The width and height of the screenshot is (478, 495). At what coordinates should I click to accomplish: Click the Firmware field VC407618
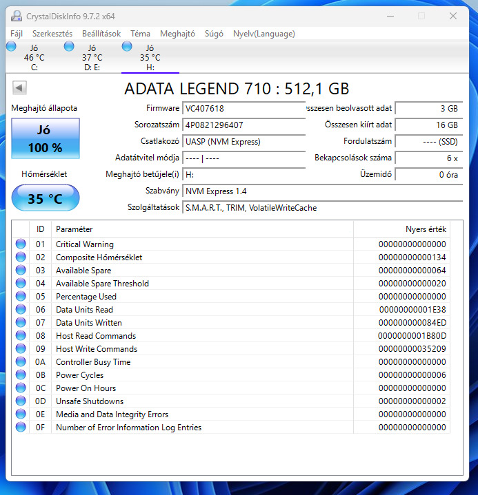pos(244,108)
